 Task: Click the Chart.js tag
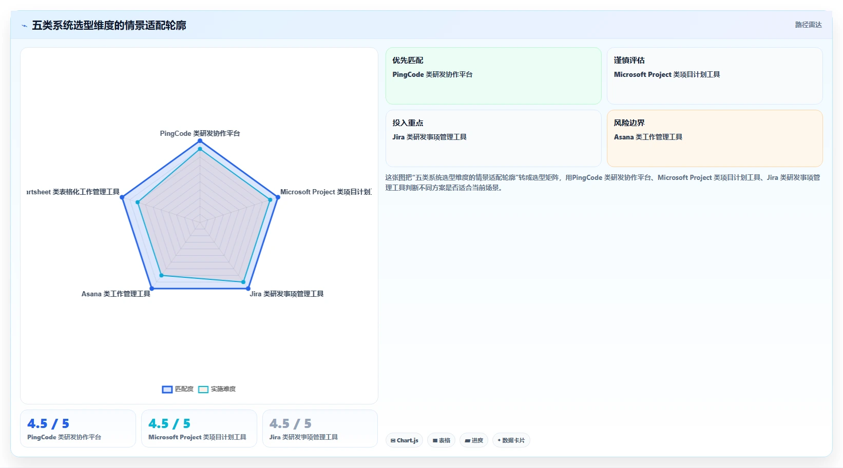[x=404, y=440]
